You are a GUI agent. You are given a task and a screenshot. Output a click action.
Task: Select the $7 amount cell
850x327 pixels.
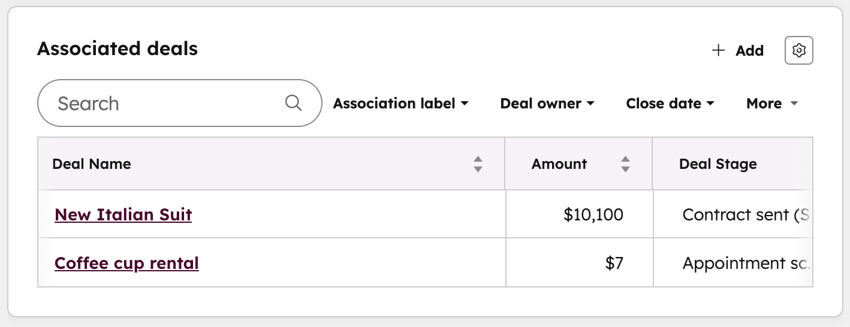[614, 263]
